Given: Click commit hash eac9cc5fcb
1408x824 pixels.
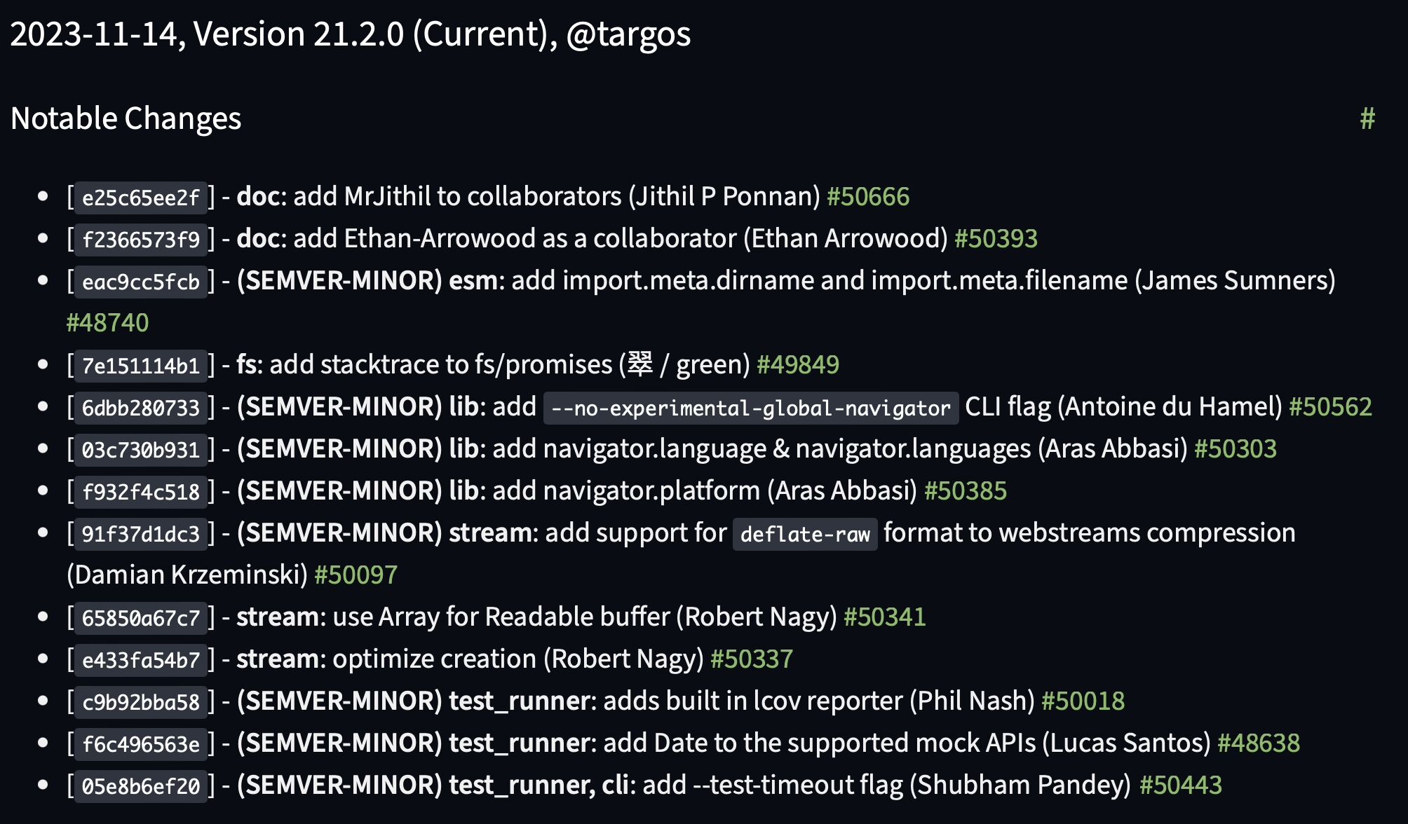Looking at the screenshot, I should tap(141, 282).
